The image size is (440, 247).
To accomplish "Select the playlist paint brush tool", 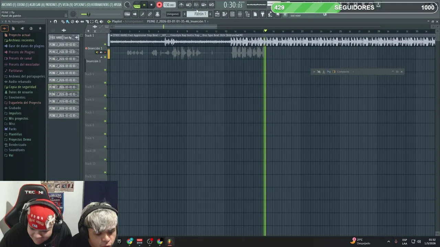I will pos(67,22).
